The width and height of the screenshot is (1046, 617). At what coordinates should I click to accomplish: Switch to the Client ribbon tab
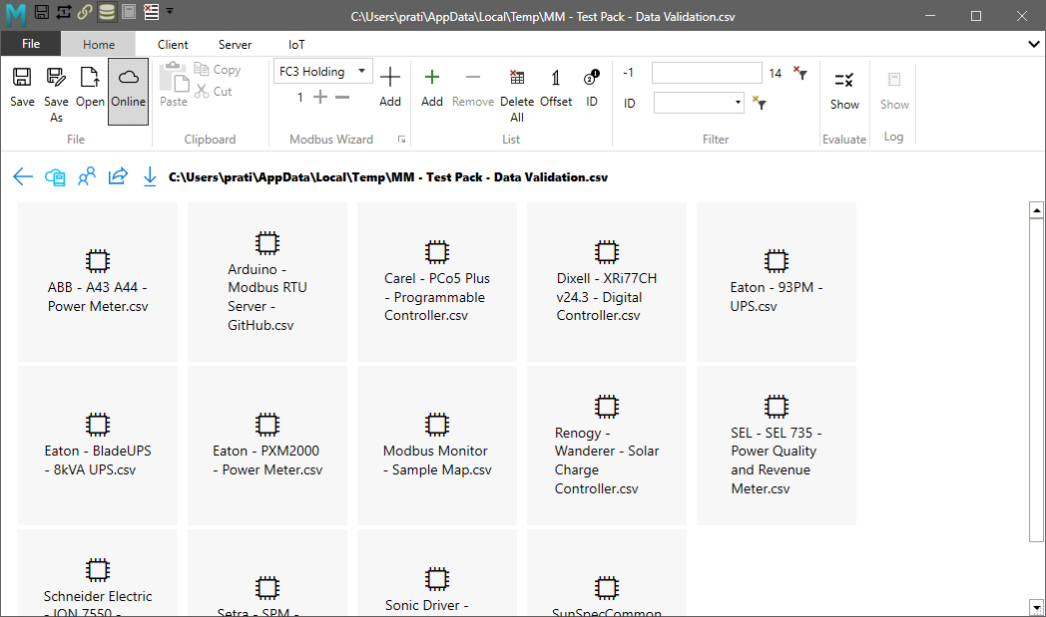(x=173, y=45)
